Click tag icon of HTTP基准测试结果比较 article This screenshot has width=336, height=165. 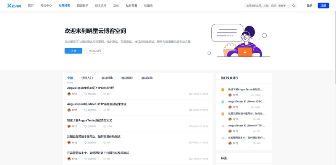pos(86,110)
